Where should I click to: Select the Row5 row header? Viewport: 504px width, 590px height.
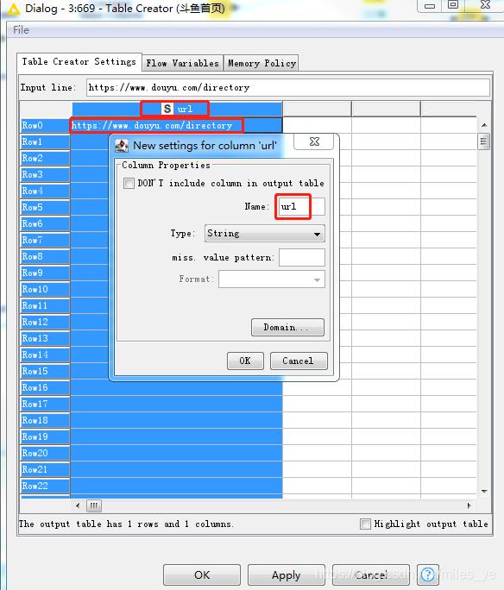45,207
